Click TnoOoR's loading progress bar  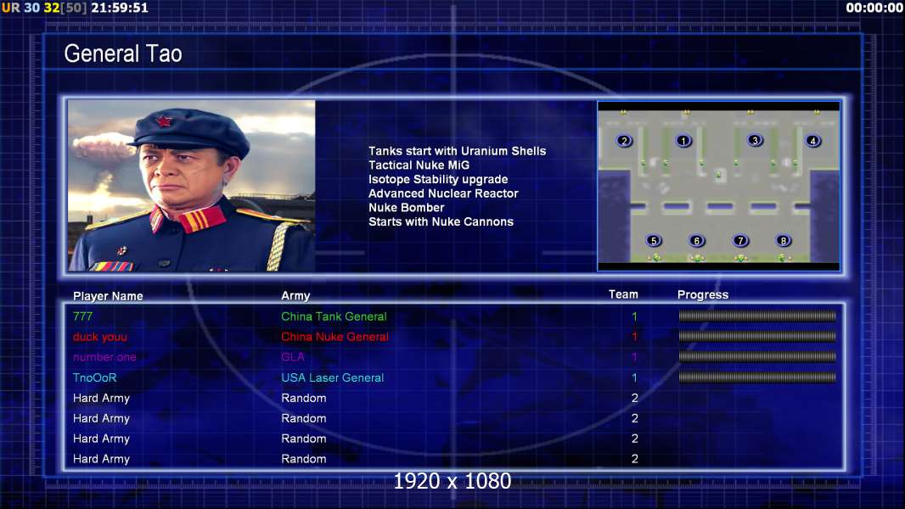pyautogui.click(x=757, y=378)
